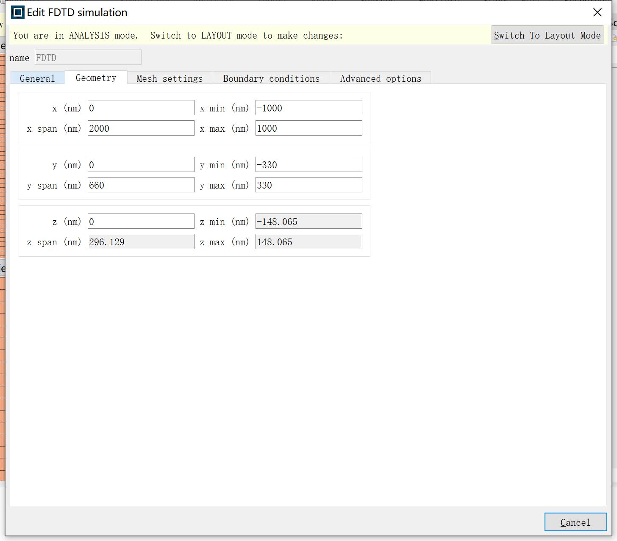The width and height of the screenshot is (617, 541).
Task: Click the x max field showing 1000
Action: click(x=308, y=128)
